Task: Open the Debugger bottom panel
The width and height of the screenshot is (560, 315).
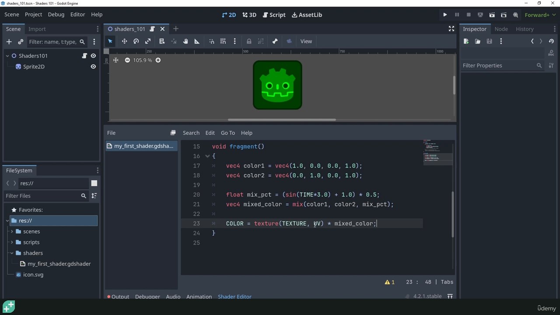Action: (x=147, y=297)
